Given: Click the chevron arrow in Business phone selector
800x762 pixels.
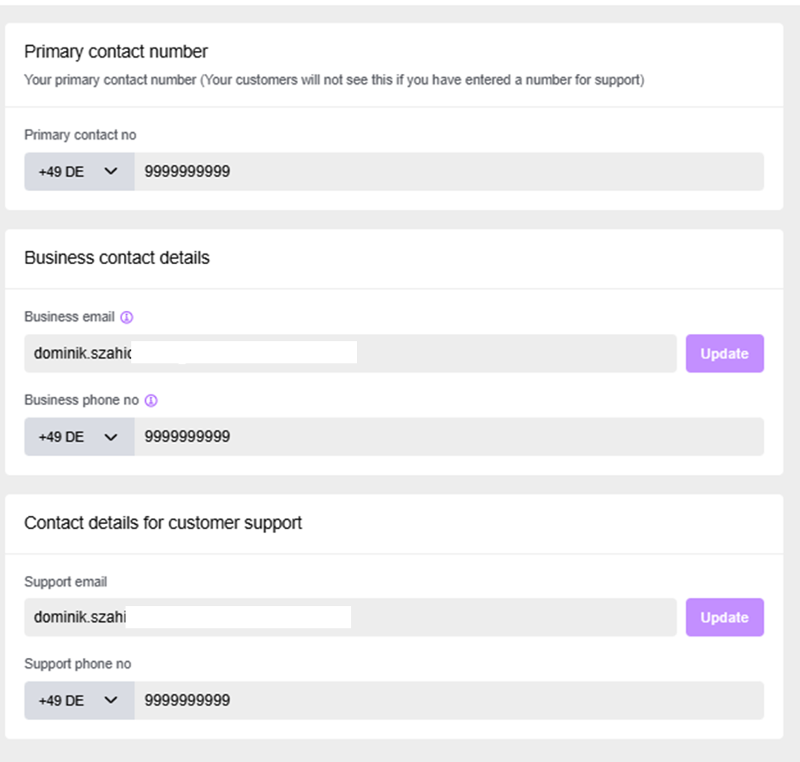Looking at the screenshot, I should [x=111, y=437].
